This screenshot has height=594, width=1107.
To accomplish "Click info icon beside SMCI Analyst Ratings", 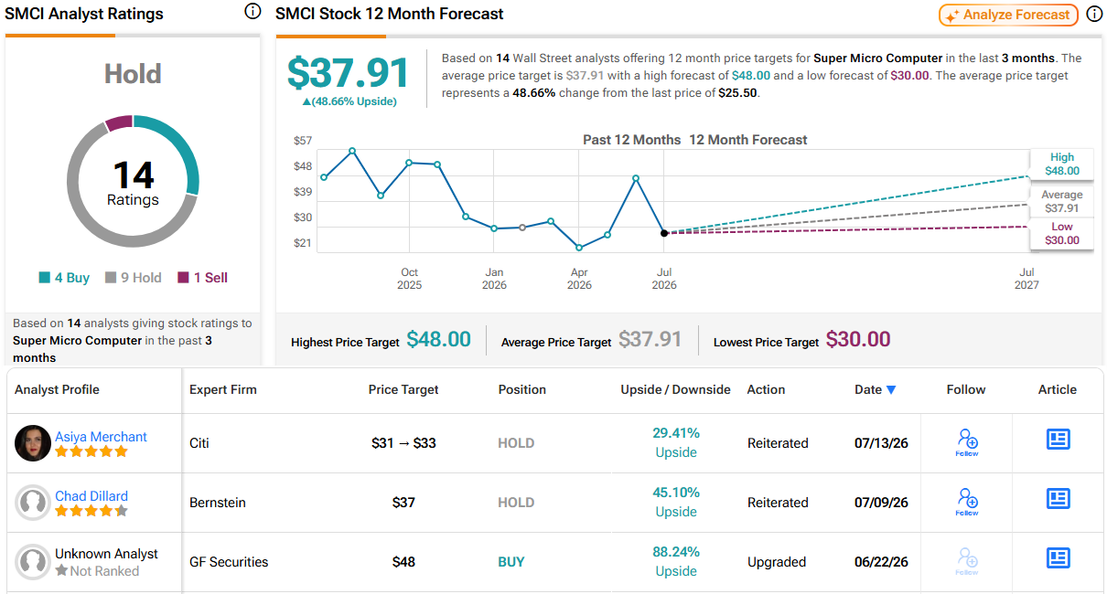I will (x=252, y=12).
